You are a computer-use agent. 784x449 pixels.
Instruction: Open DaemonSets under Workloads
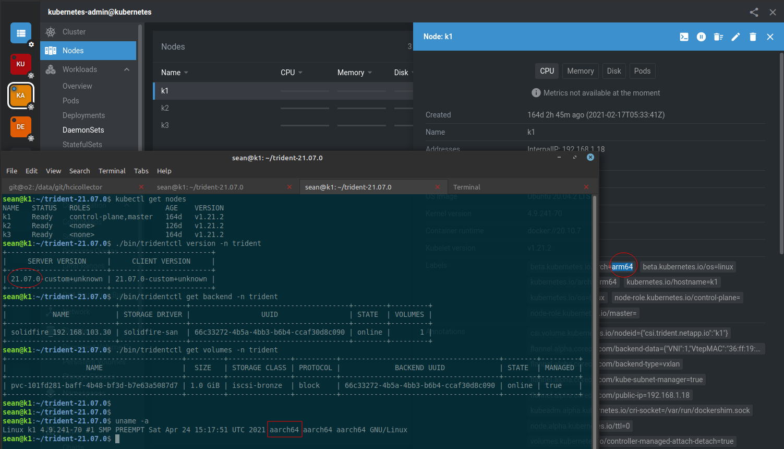83,130
